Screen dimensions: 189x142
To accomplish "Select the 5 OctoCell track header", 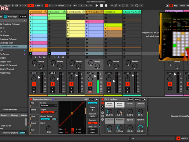I will coord(113,12).
